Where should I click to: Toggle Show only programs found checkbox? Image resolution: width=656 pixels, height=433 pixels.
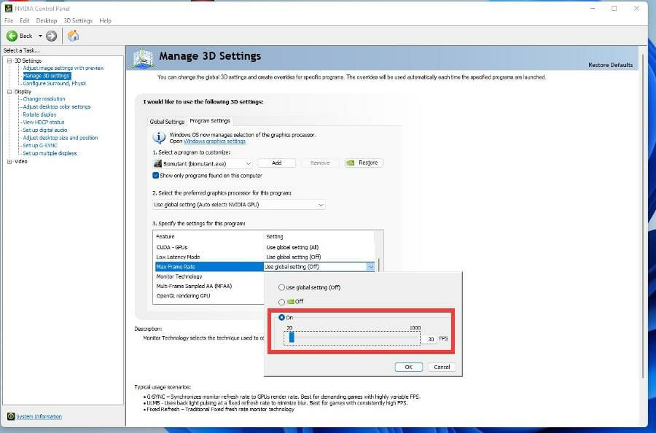click(x=156, y=176)
